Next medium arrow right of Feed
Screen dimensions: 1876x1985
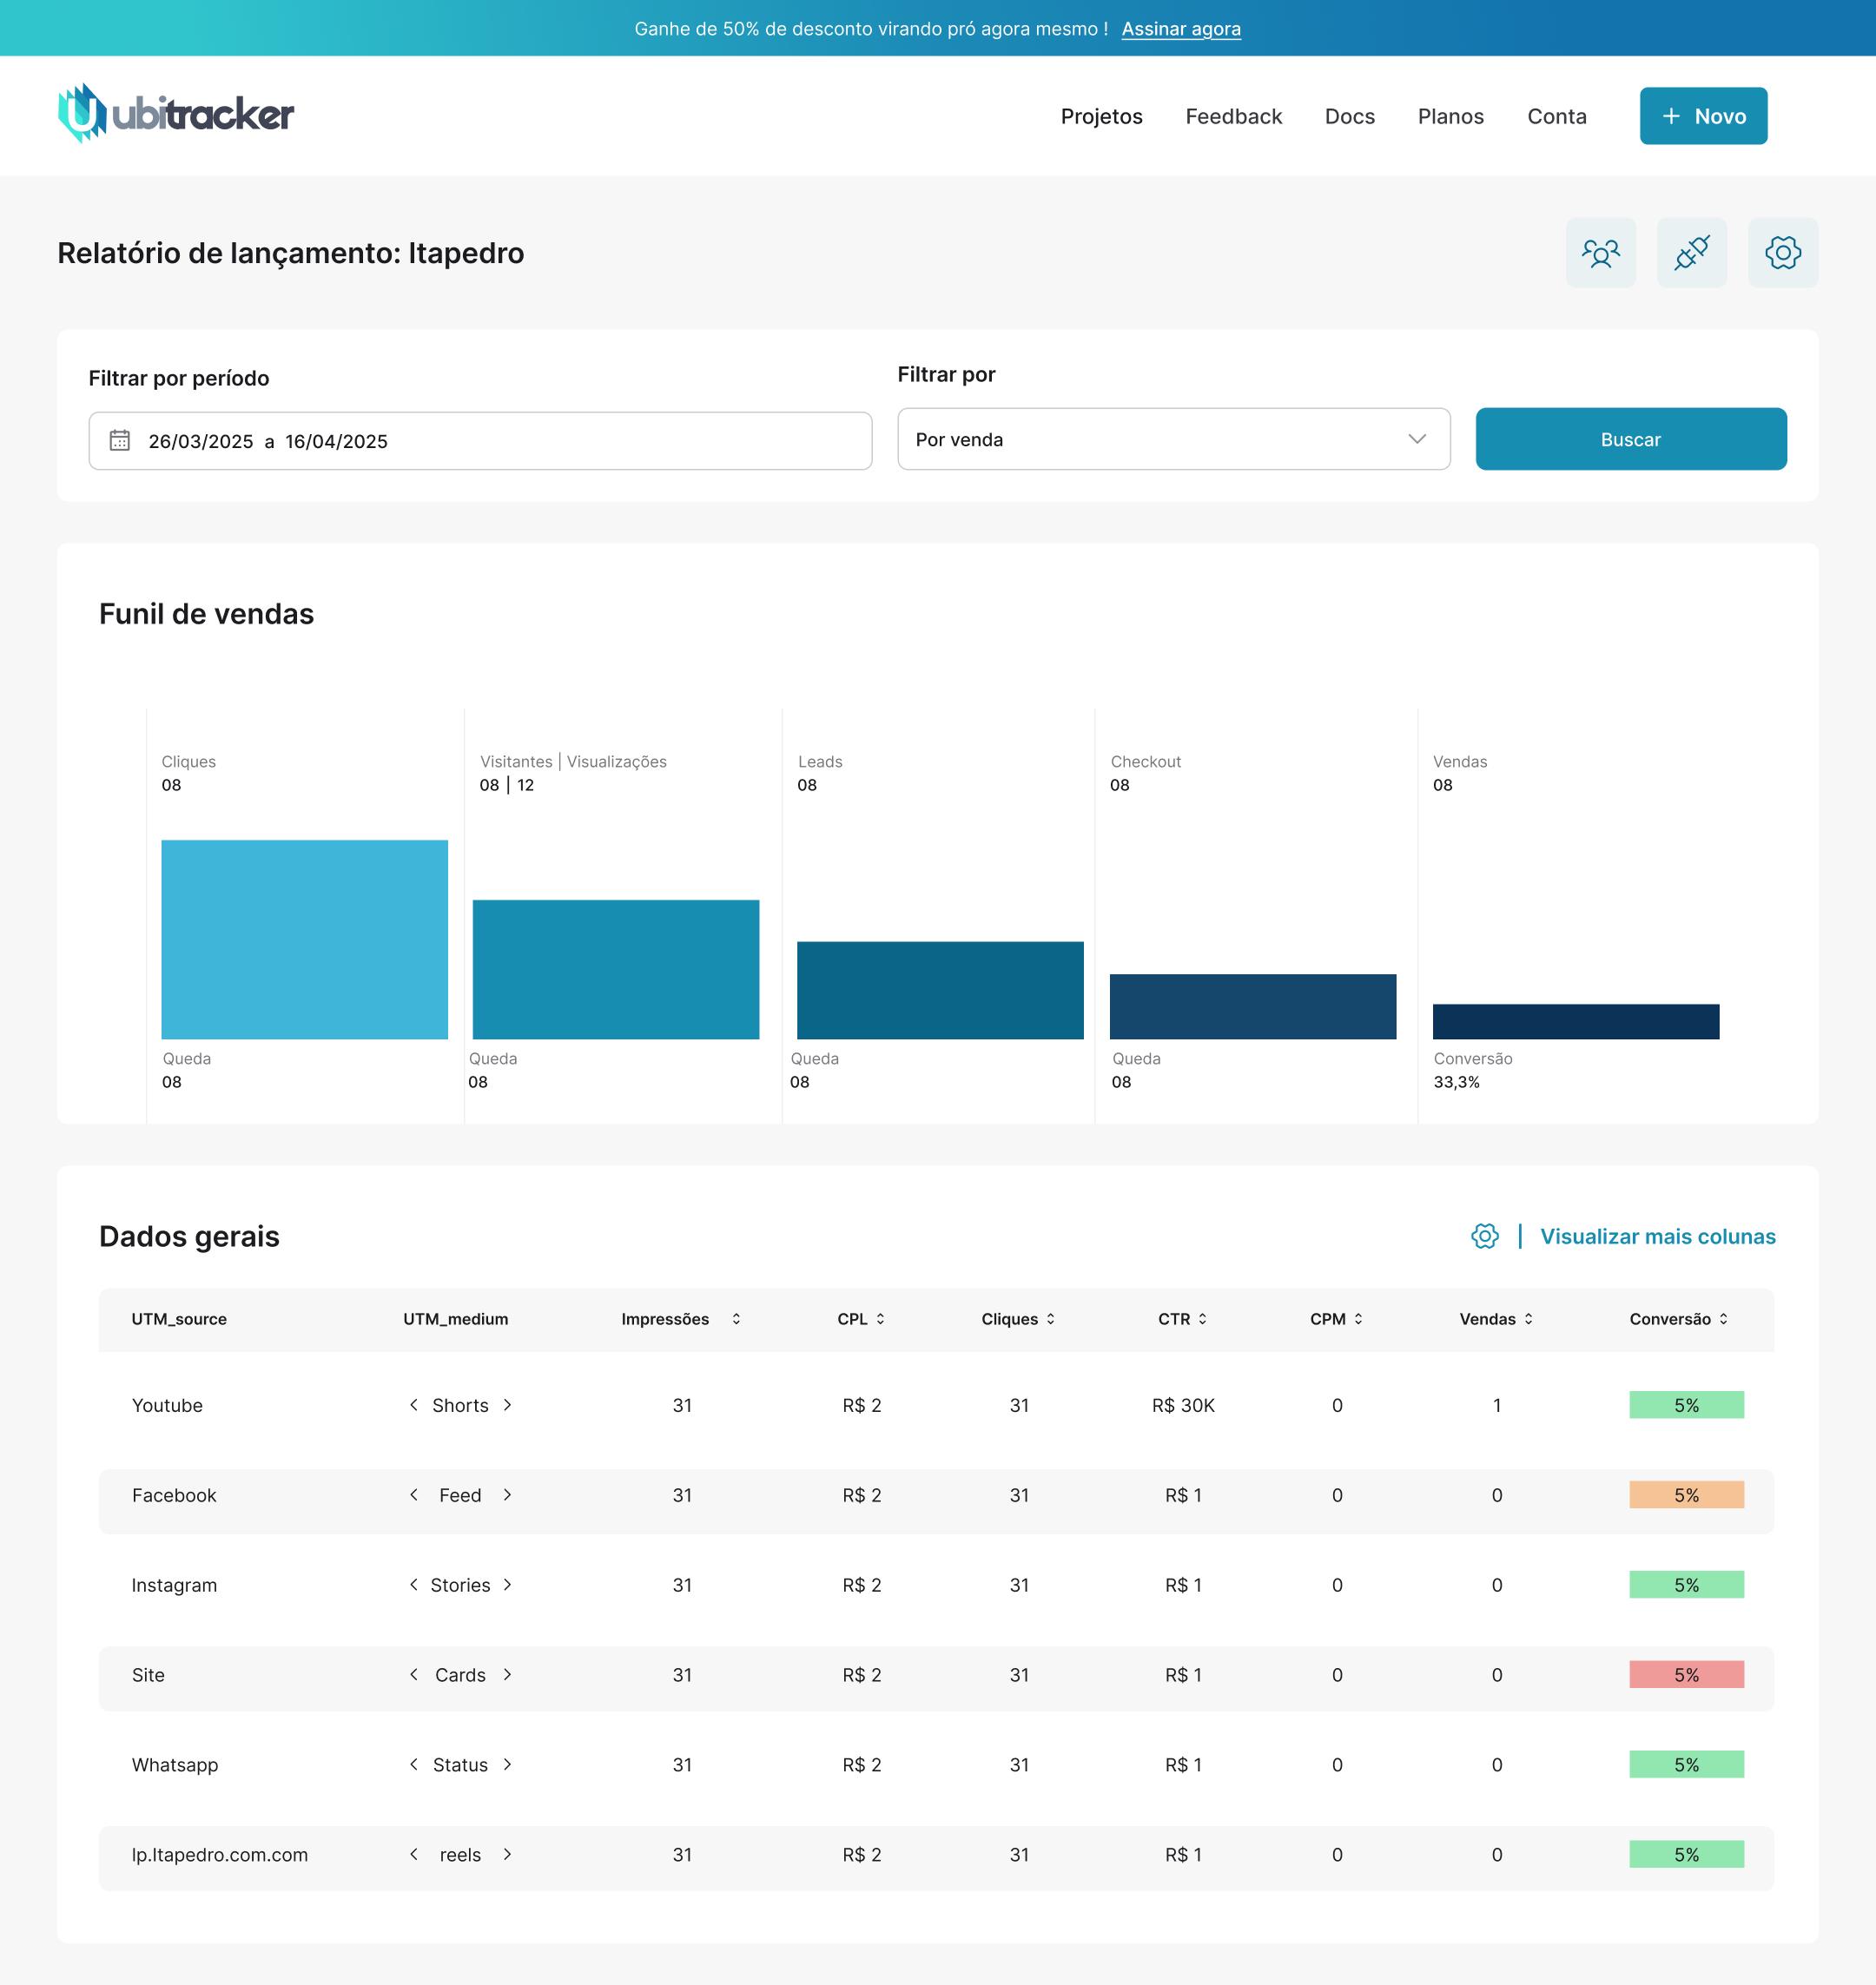click(507, 1495)
